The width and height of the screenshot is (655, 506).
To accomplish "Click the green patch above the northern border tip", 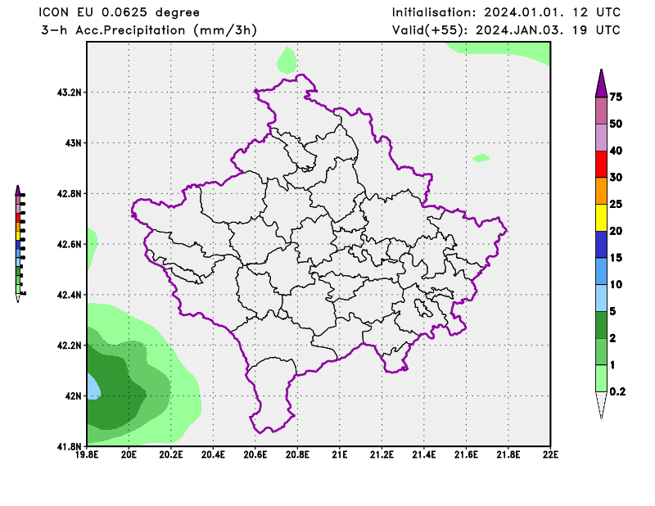I will [x=287, y=61].
